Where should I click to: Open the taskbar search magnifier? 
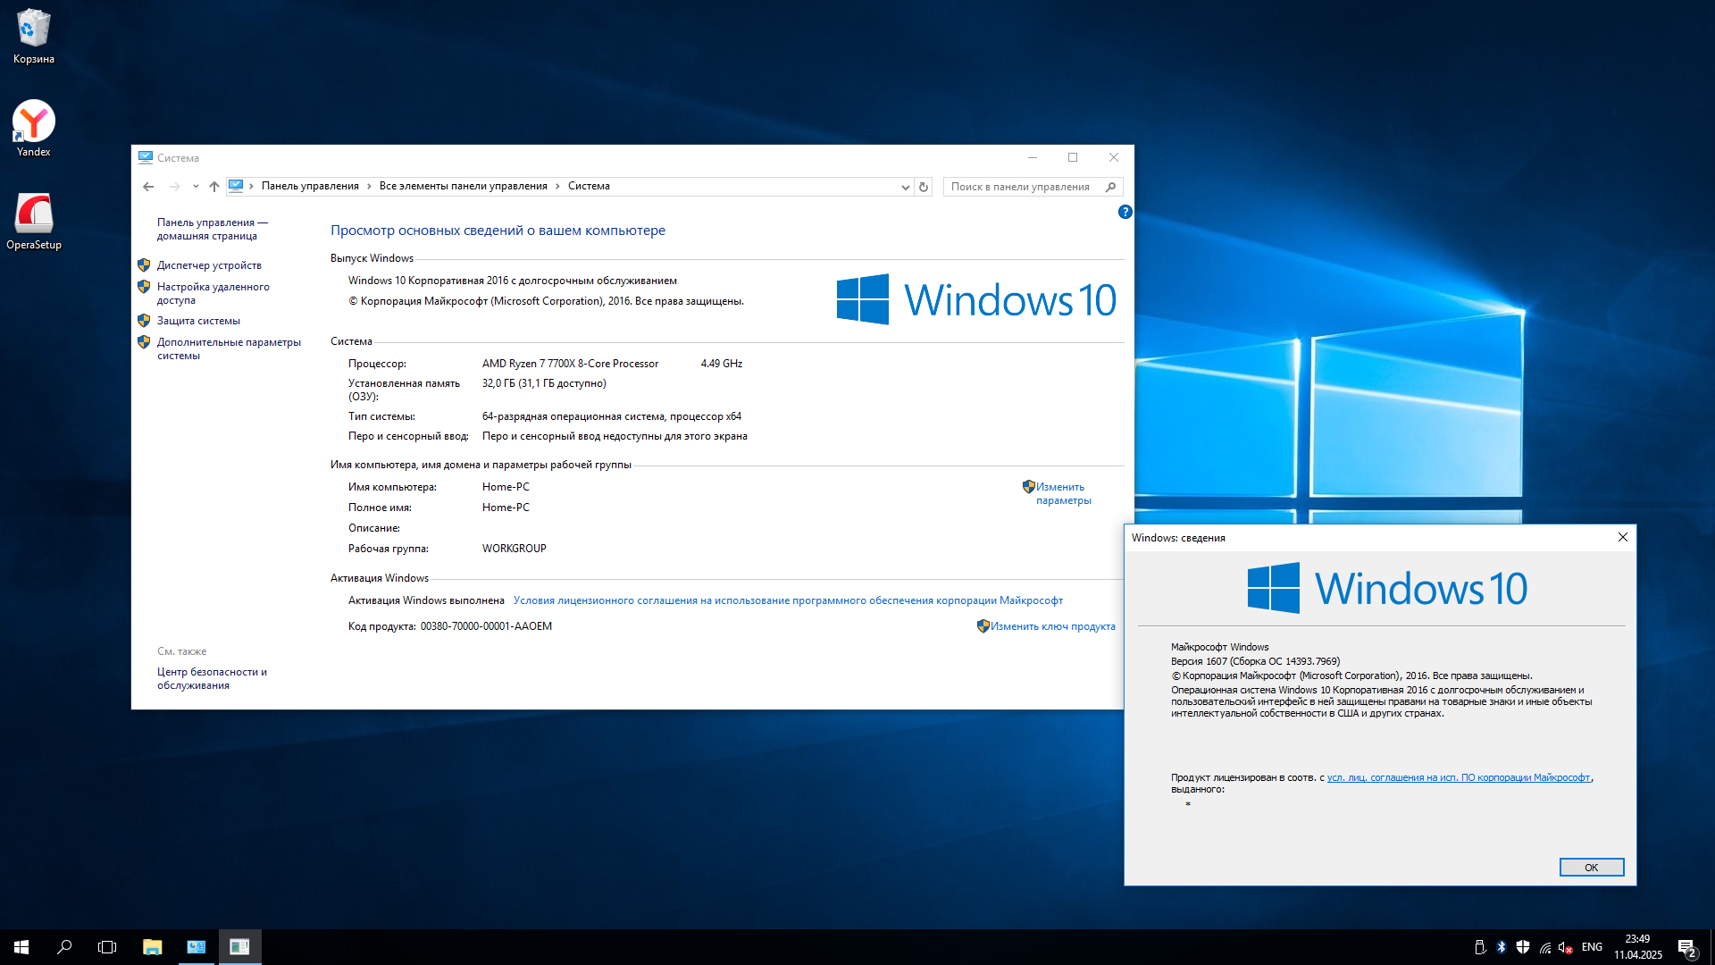pos(64,947)
